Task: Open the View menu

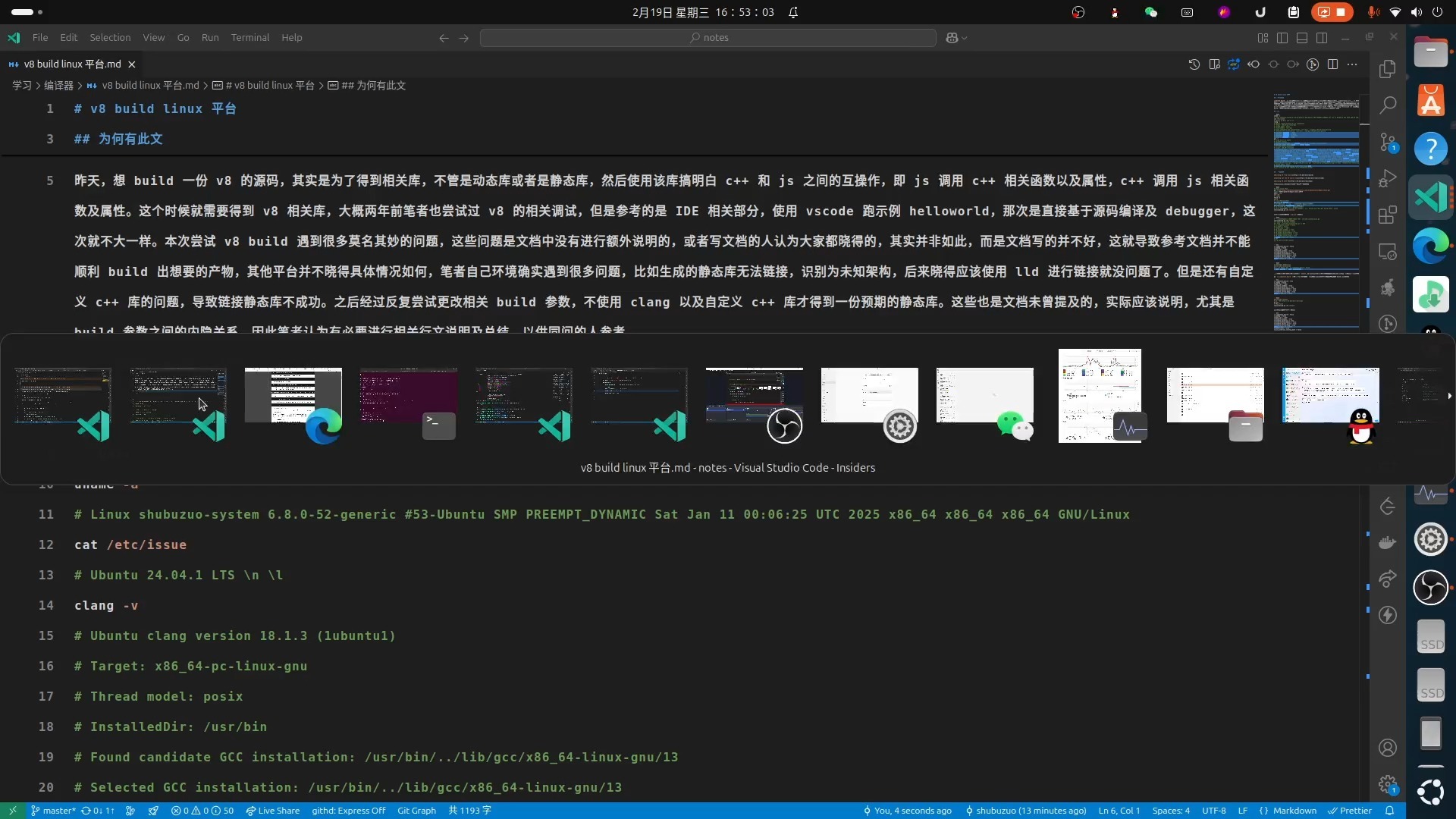Action: point(154,38)
